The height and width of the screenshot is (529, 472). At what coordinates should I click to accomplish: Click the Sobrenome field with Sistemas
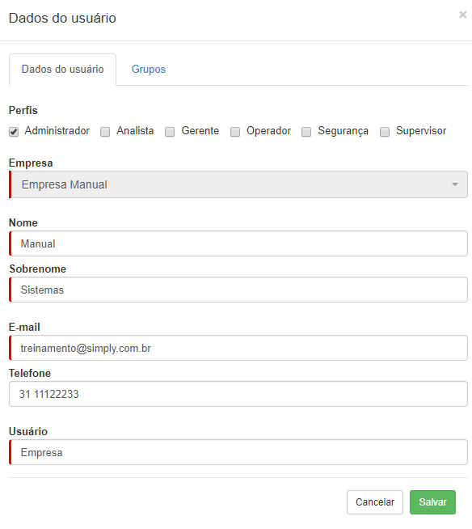coord(238,290)
